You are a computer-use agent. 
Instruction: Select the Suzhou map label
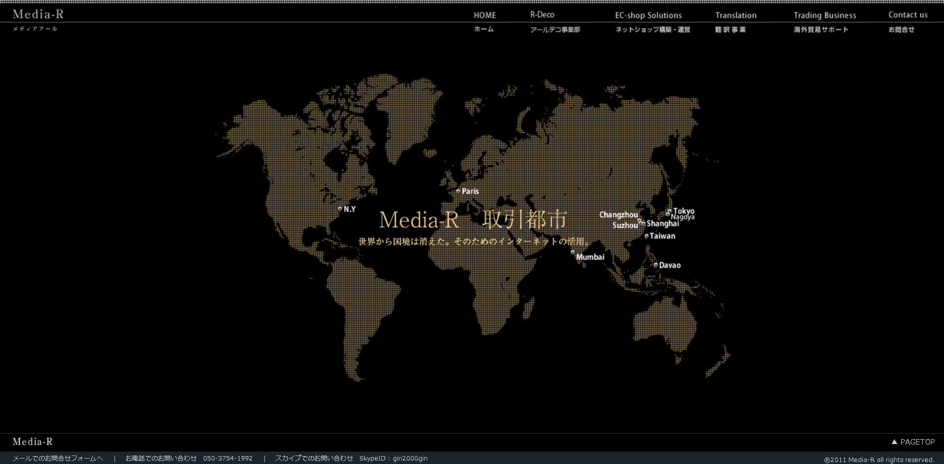click(625, 226)
